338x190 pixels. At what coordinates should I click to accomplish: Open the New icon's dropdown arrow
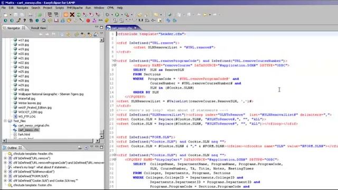(x=10, y=15)
